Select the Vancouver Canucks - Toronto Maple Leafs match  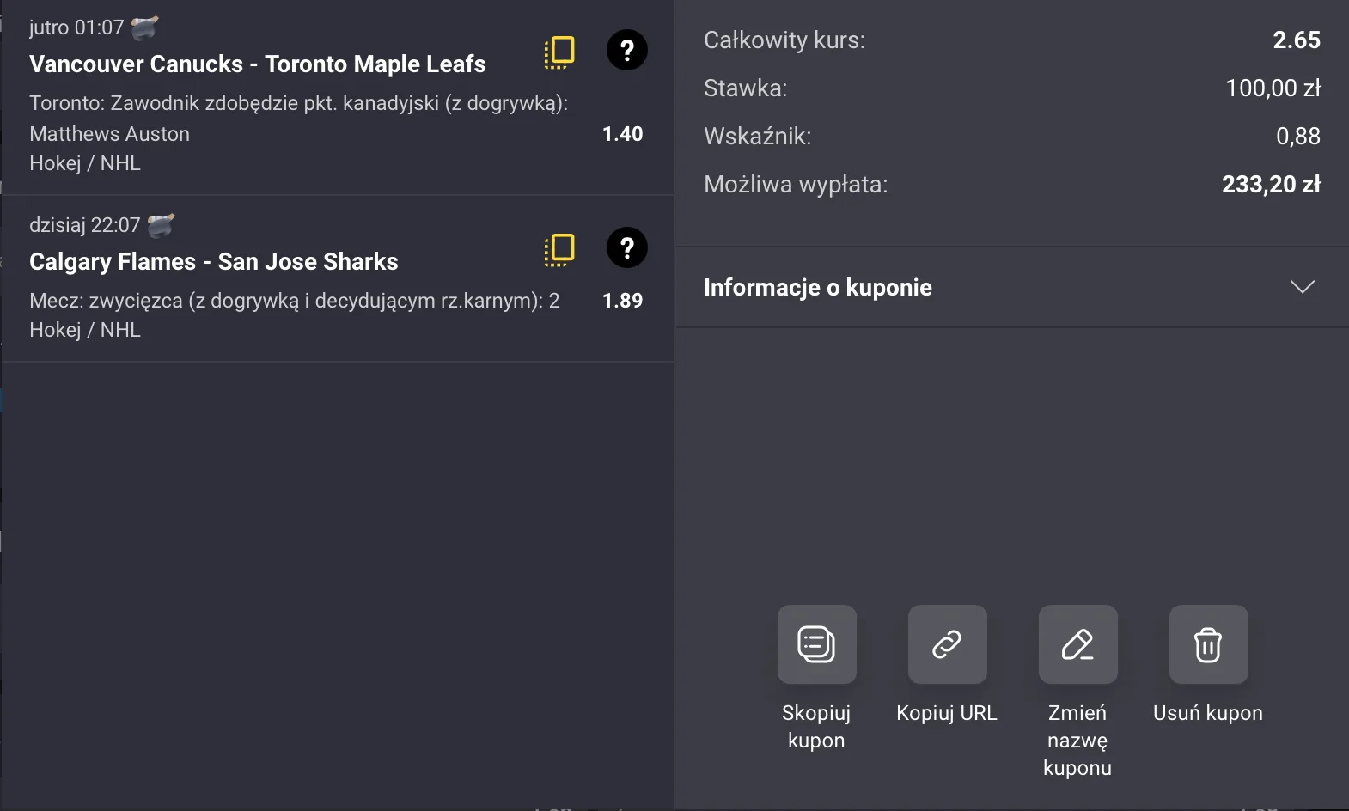(257, 64)
